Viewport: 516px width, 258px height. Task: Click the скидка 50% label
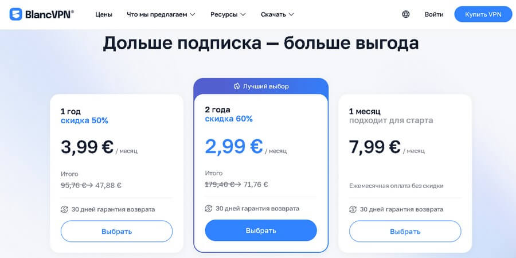coord(84,120)
